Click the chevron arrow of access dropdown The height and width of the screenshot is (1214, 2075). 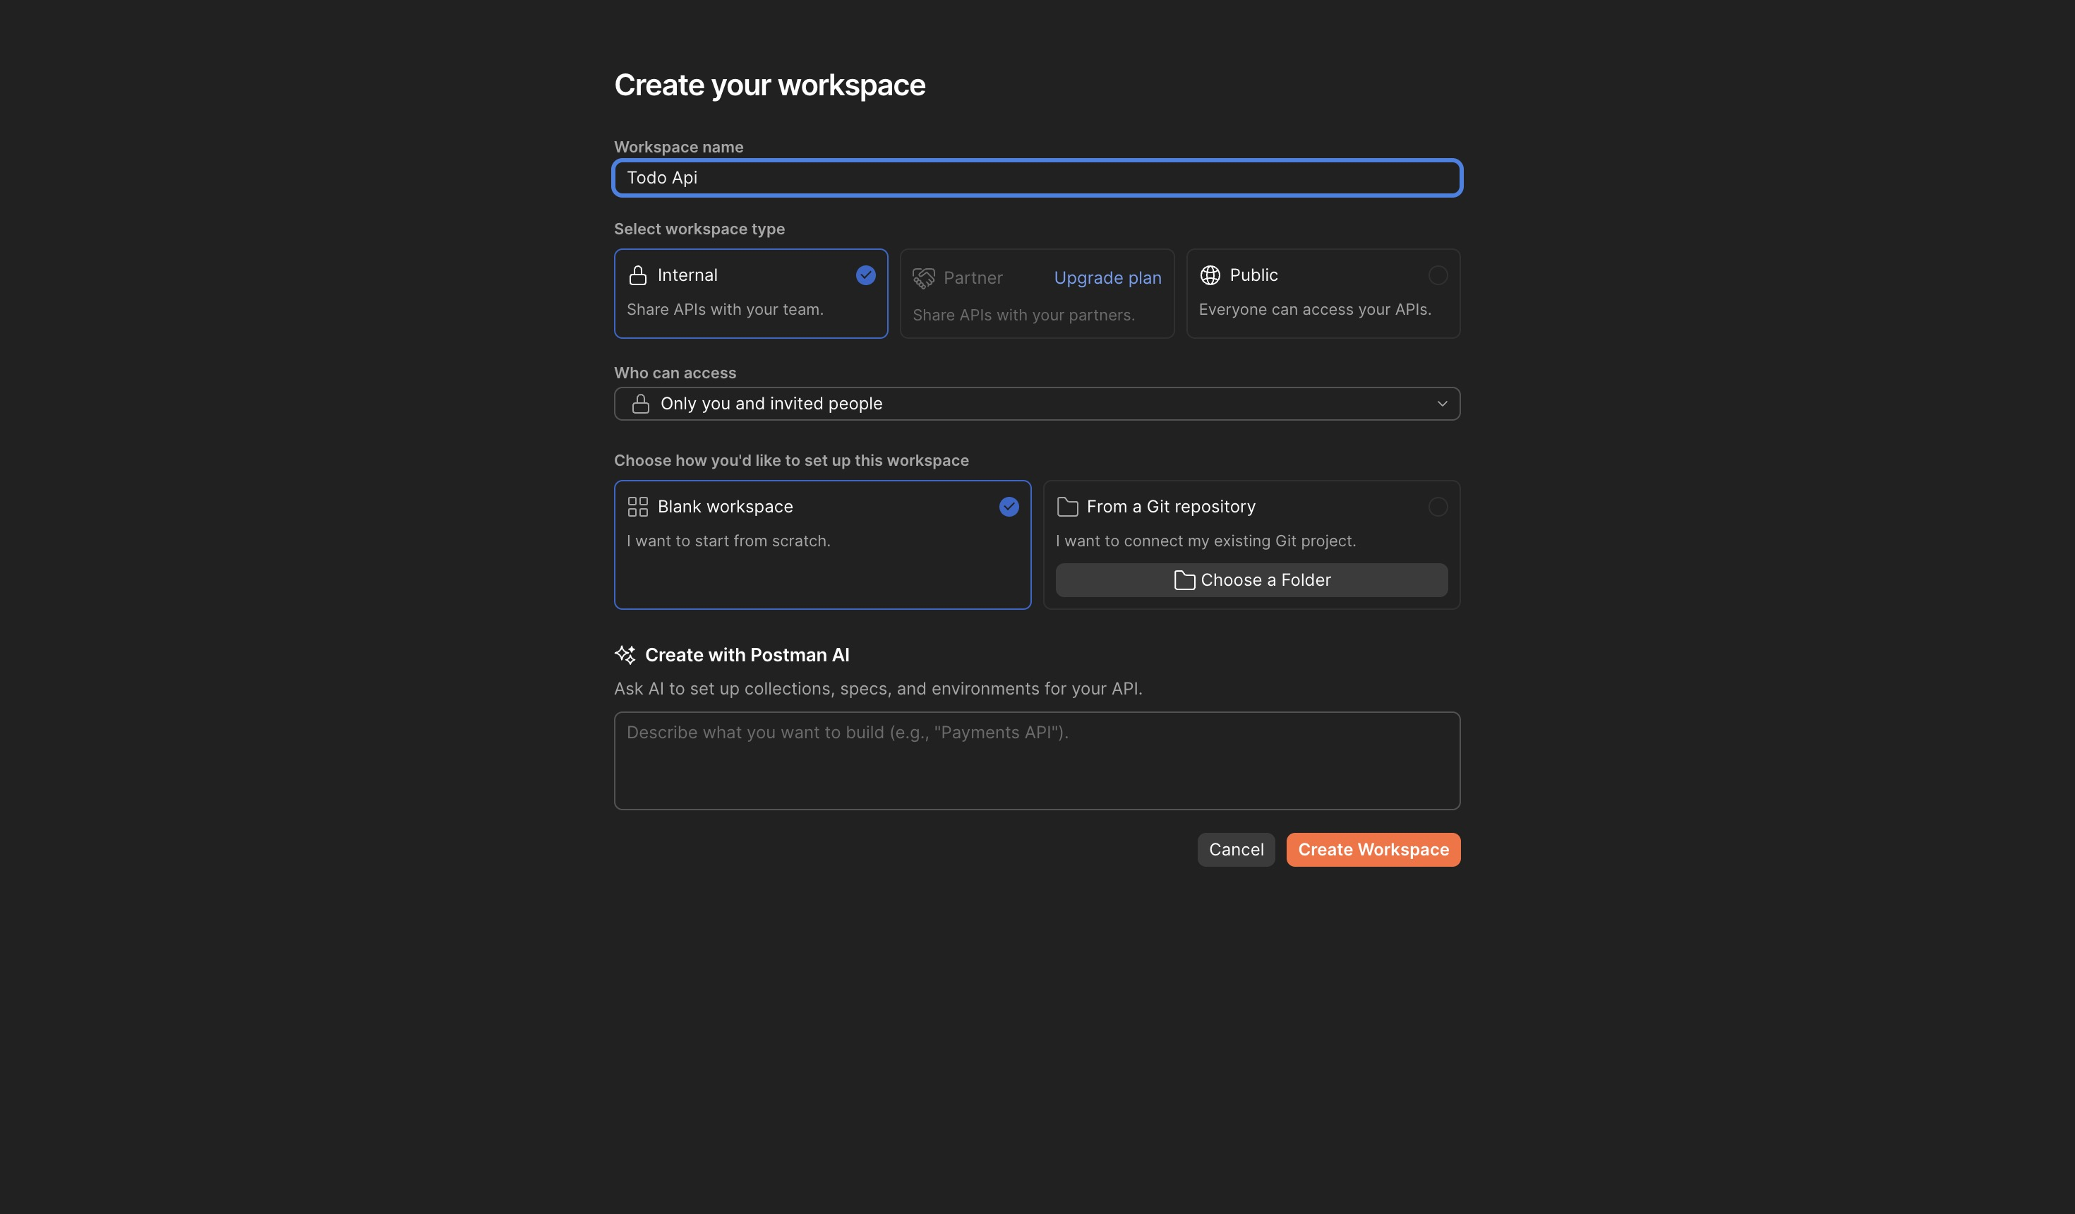[1442, 404]
